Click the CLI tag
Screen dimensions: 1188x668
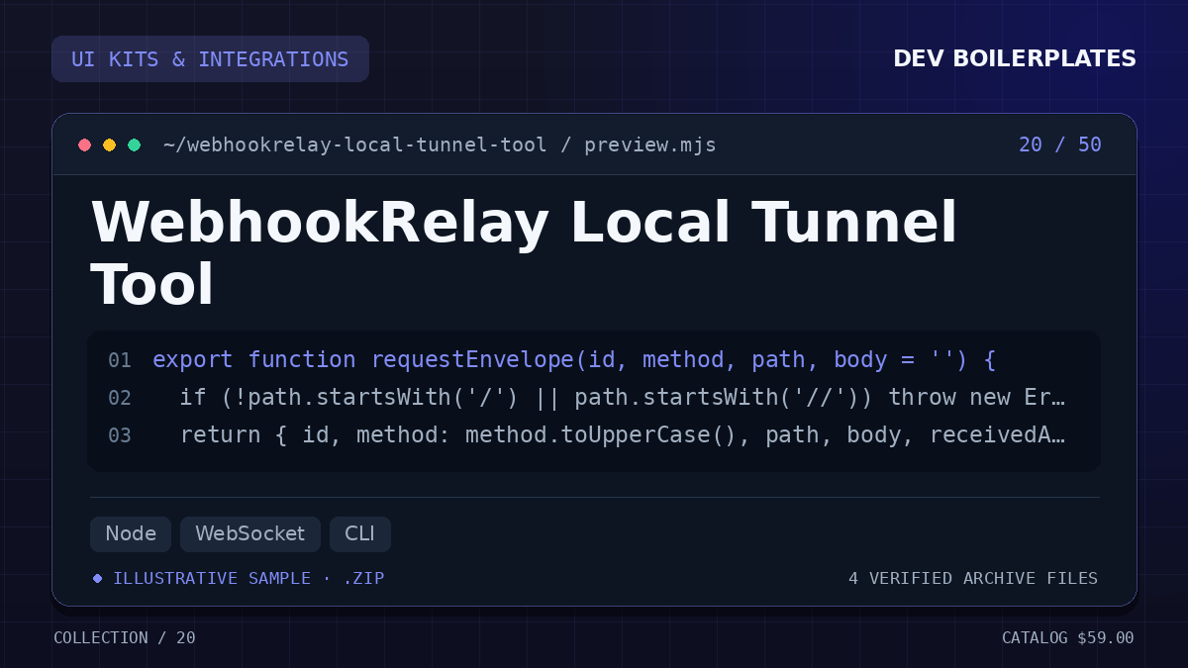pos(360,534)
